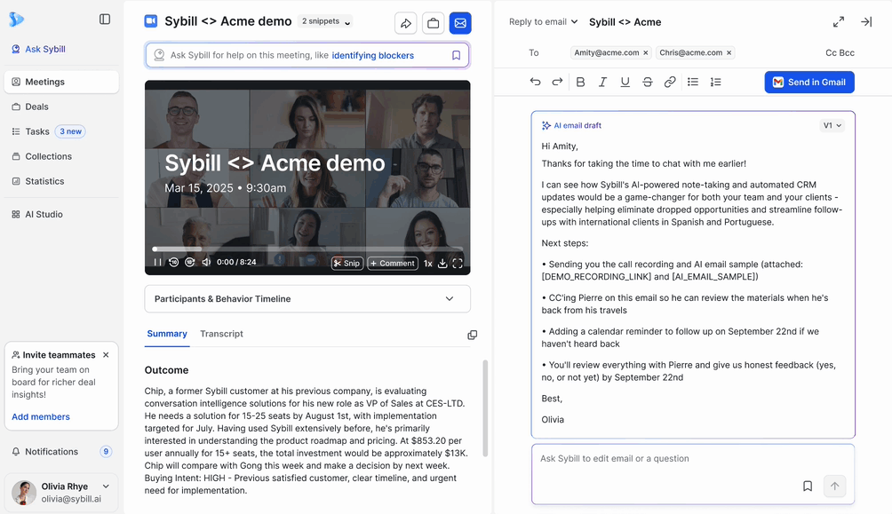This screenshot has height=514, width=892.
Task: Open Ask Sybill in sidebar
Action: [x=39, y=49]
